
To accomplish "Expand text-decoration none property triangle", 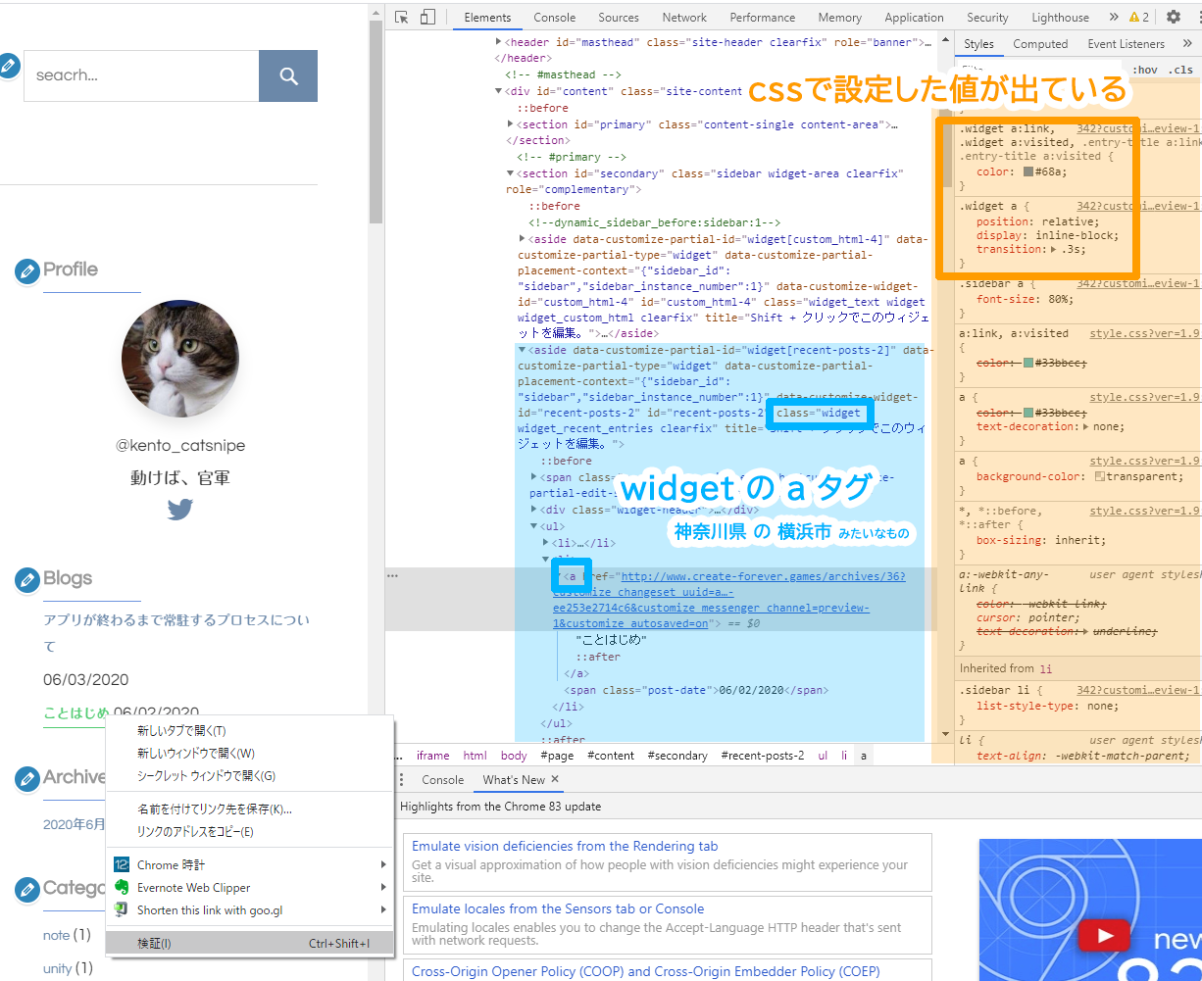I will pos(1084,427).
